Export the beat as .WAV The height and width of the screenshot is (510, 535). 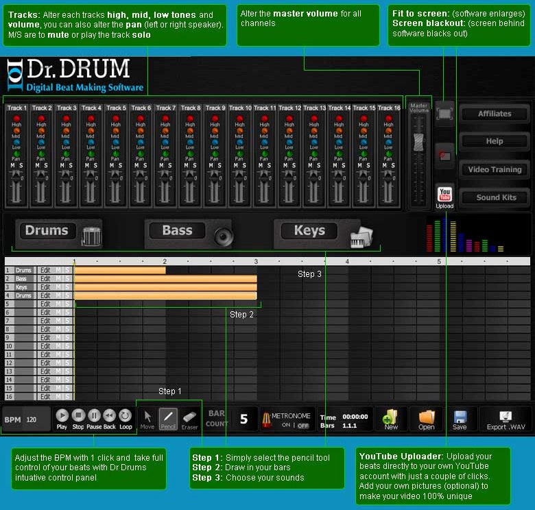506,420
